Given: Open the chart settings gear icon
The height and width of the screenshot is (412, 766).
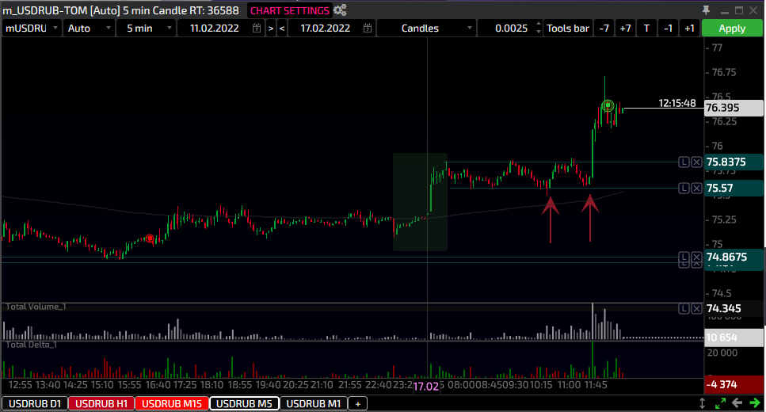Looking at the screenshot, I should click(x=340, y=10).
